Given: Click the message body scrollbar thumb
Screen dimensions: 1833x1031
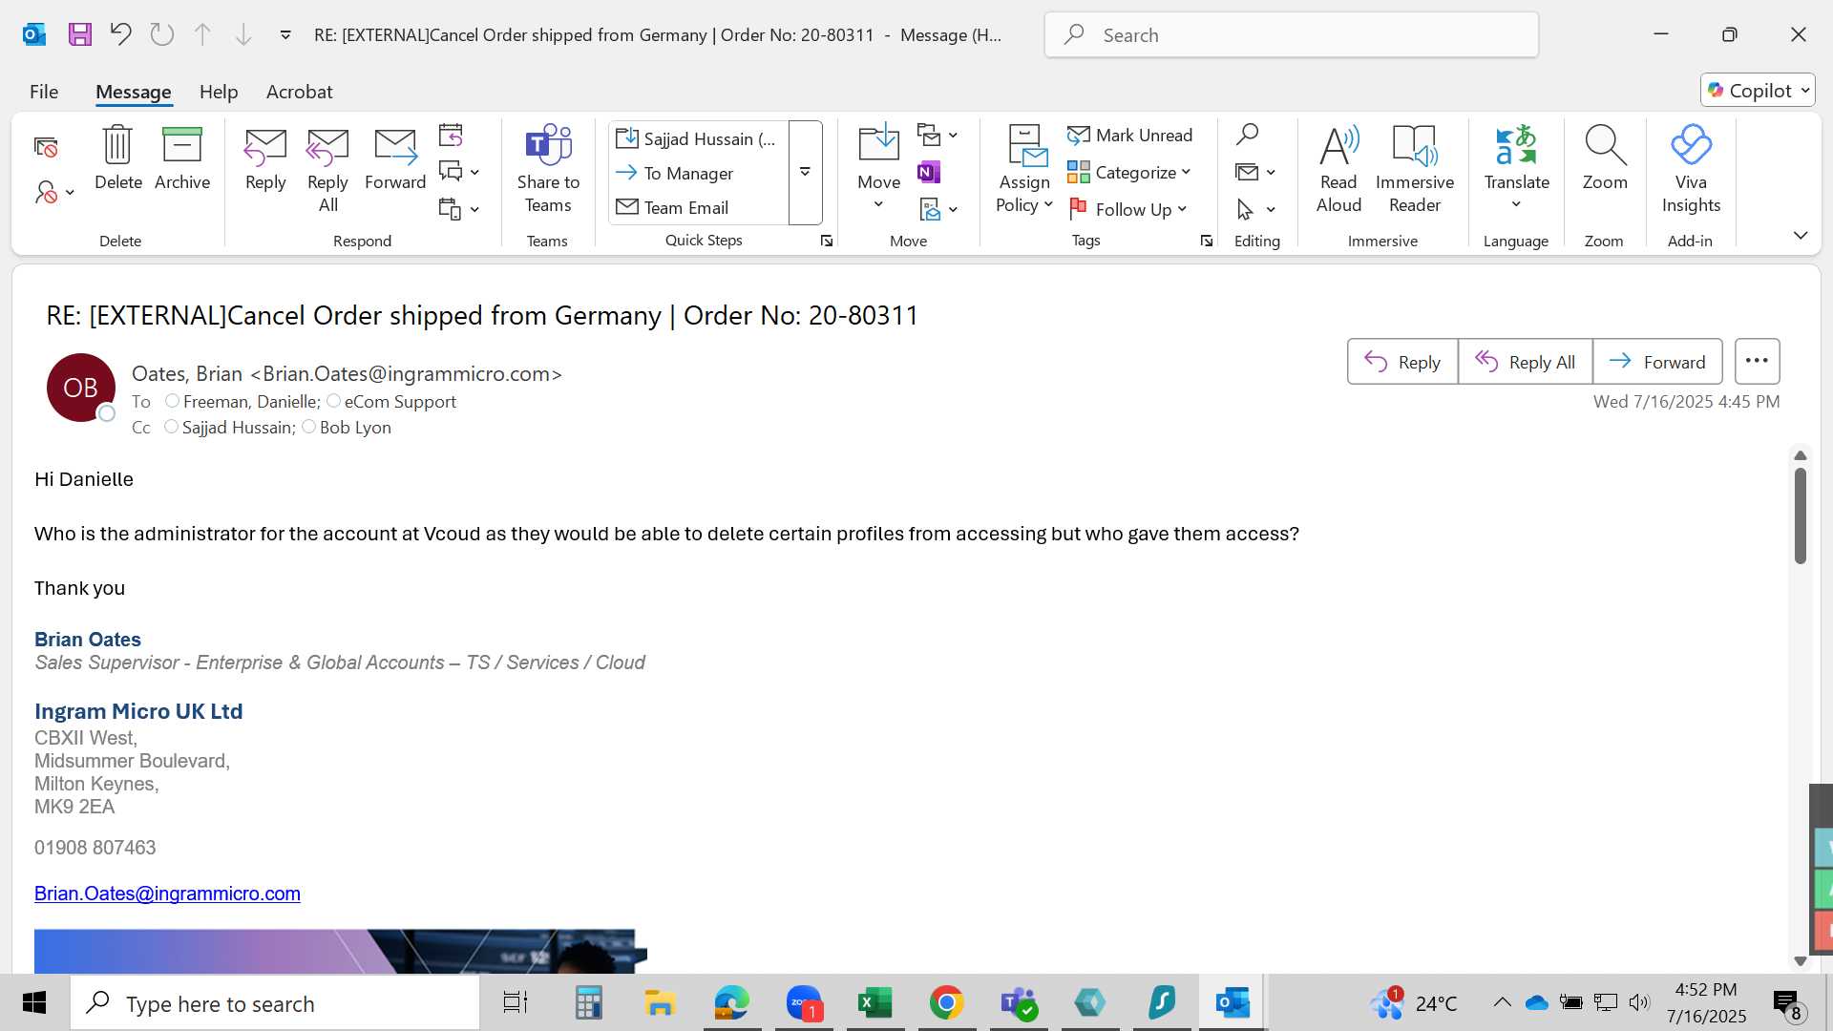Looking at the screenshot, I should point(1801,515).
